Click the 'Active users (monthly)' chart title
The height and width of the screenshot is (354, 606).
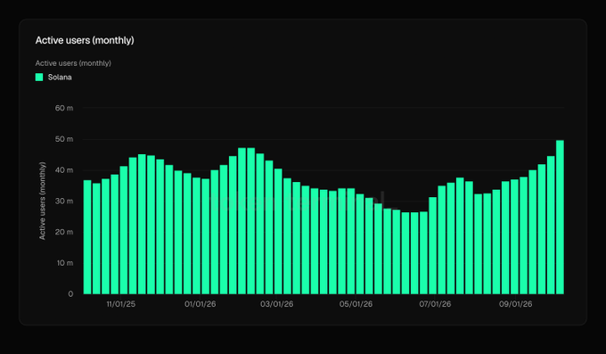pos(85,40)
